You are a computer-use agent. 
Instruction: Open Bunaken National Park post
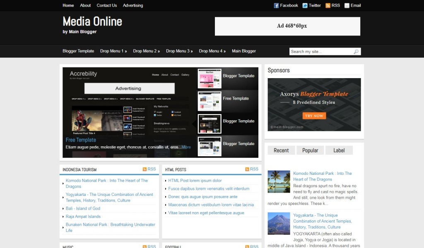[x=110, y=227]
